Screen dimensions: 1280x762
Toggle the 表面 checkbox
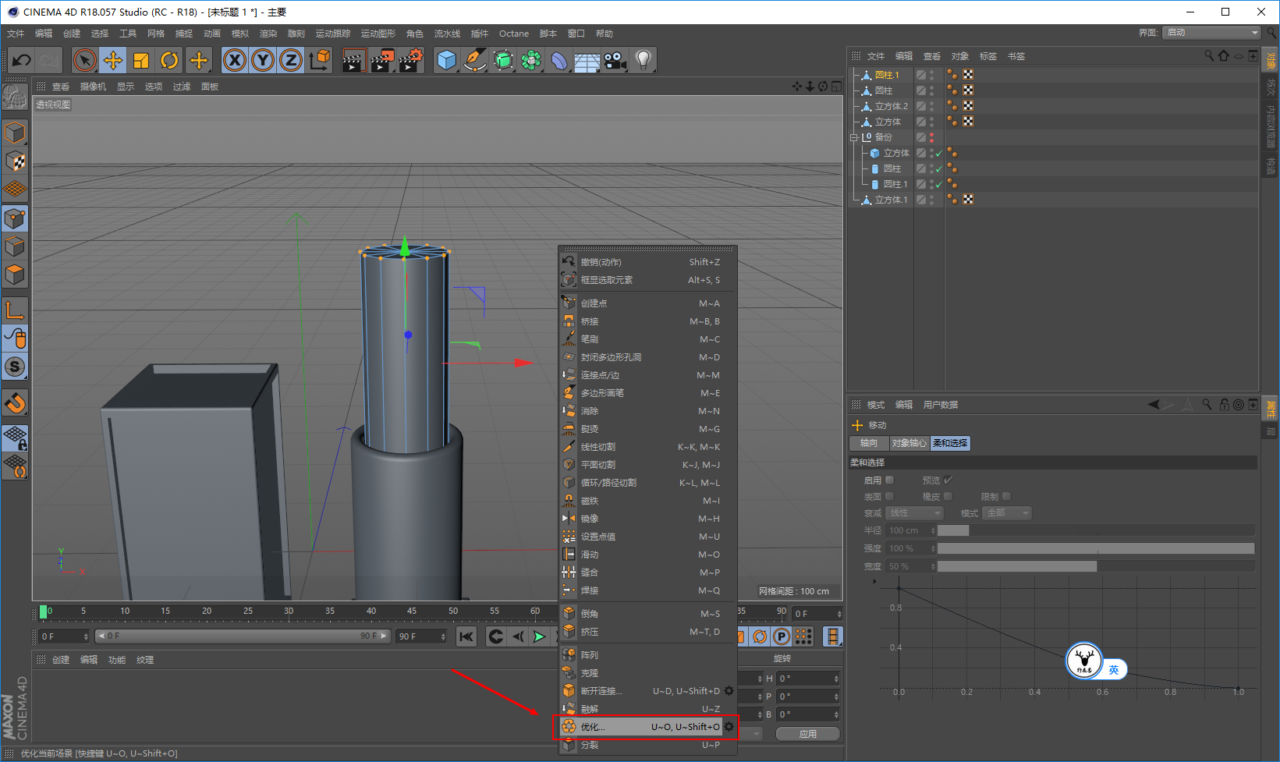[890, 496]
